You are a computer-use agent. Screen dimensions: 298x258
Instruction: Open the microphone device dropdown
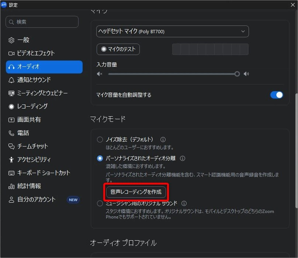(172, 31)
